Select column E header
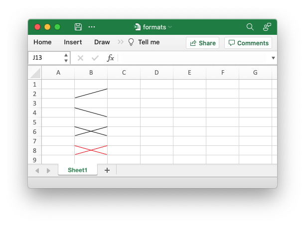The width and height of the screenshot is (305, 225). click(x=189, y=73)
